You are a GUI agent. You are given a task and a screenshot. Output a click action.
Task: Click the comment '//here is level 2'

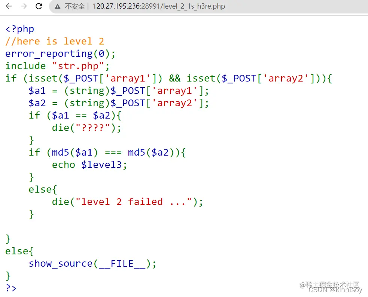(55, 41)
